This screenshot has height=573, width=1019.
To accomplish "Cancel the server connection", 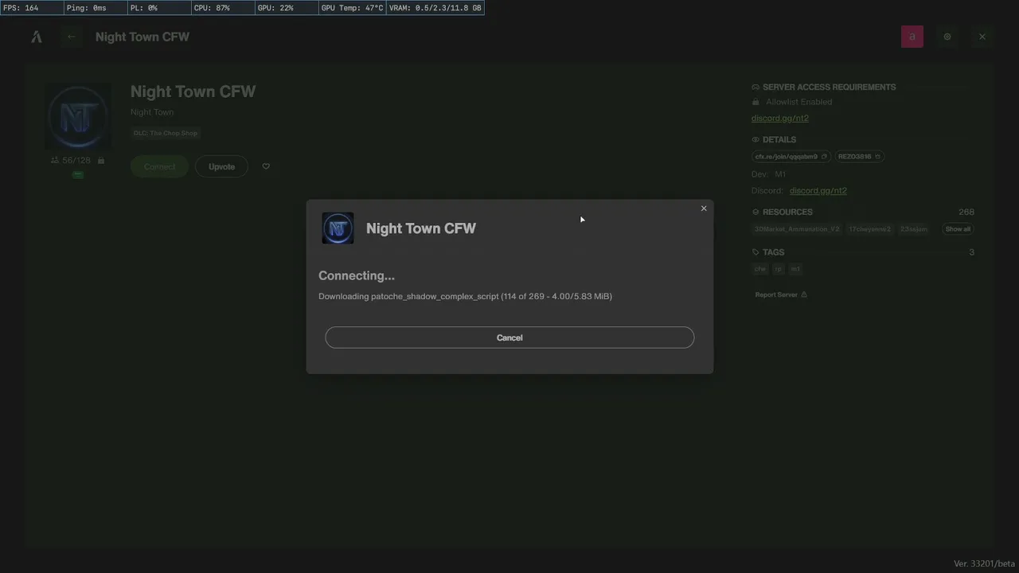I will click(x=509, y=337).
